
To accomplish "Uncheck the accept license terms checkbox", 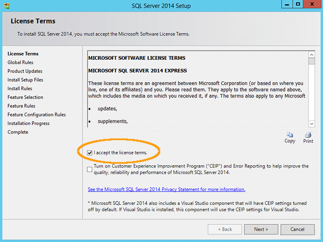I will point(89,153).
